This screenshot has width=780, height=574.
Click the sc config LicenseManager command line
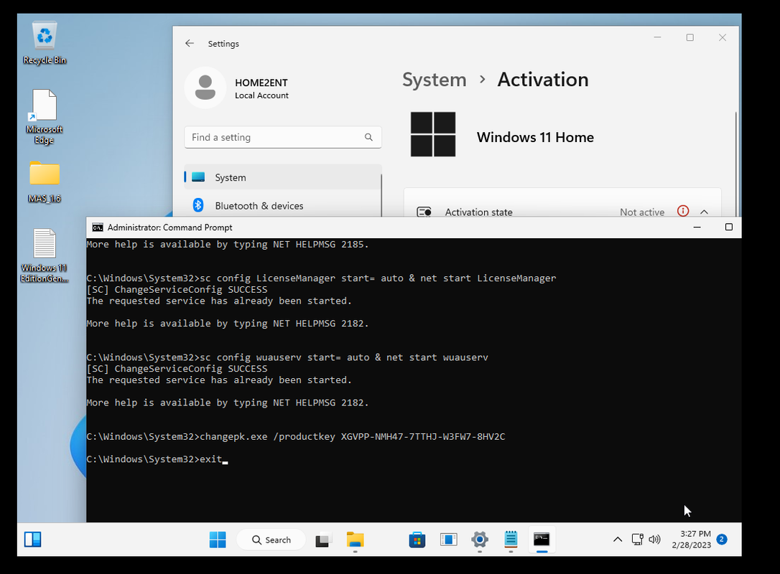click(x=321, y=278)
